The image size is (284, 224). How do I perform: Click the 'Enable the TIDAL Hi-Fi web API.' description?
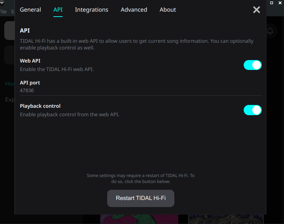[57, 69]
